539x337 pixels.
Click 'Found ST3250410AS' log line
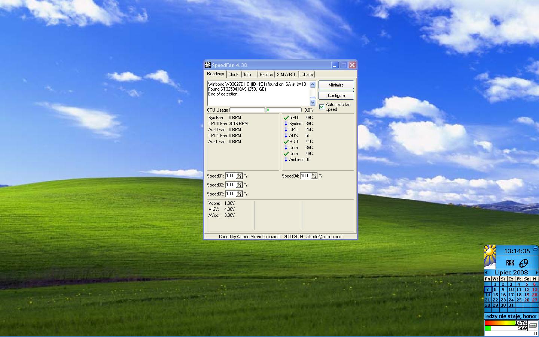237,89
